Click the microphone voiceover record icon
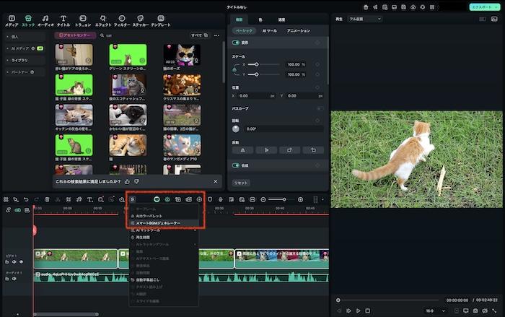 click(x=219, y=199)
